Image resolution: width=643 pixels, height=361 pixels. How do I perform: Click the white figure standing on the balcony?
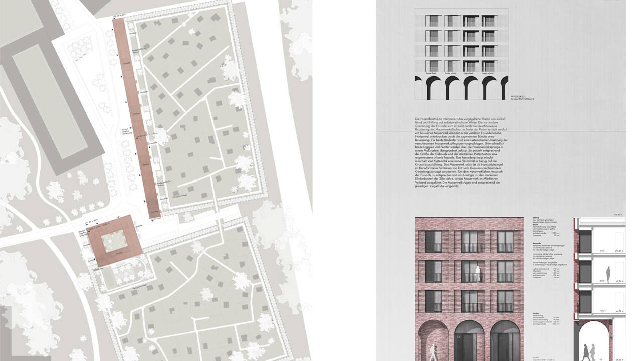click(x=480, y=273)
